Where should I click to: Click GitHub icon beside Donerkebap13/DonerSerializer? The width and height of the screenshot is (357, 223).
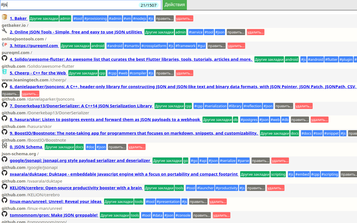click(x=4, y=105)
